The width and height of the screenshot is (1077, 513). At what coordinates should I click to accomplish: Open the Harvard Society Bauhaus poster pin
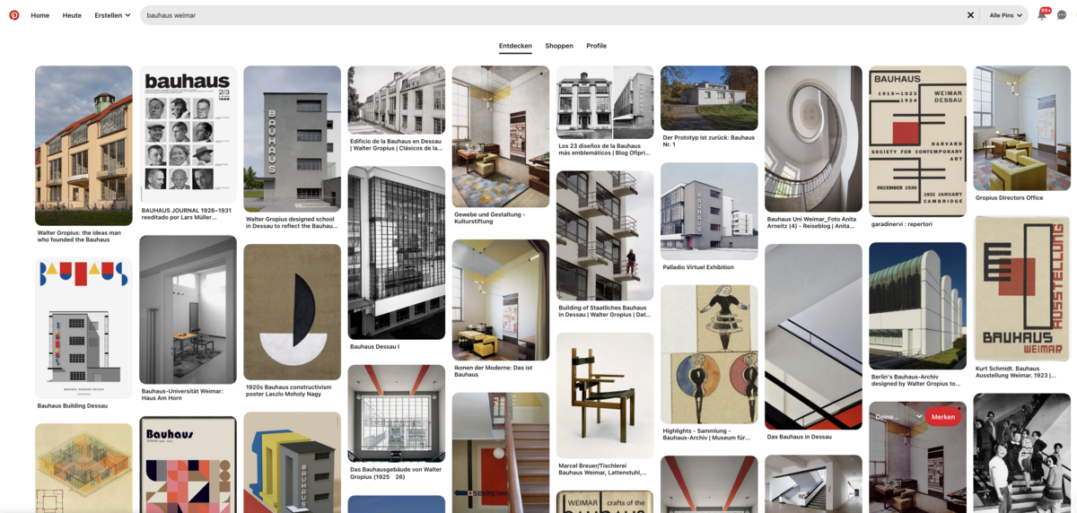tap(917, 141)
